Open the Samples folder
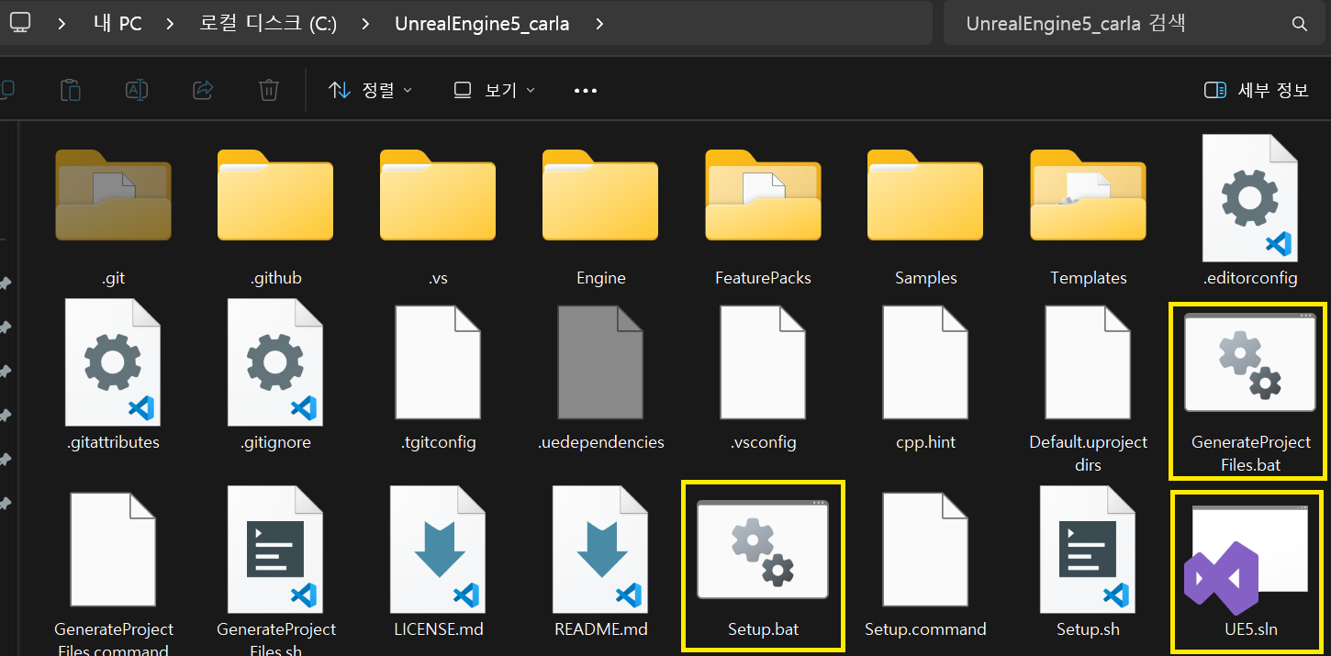The height and width of the screenshot is (656, 1331). 925,195
